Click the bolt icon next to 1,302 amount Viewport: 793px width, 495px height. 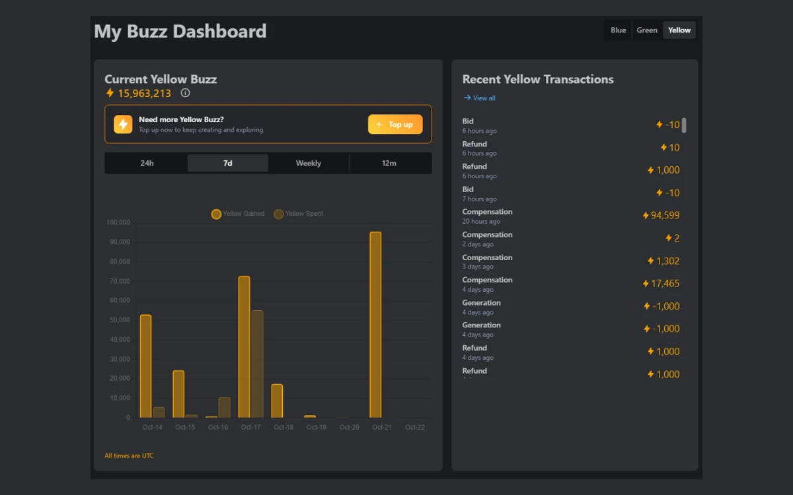(650, 261)
